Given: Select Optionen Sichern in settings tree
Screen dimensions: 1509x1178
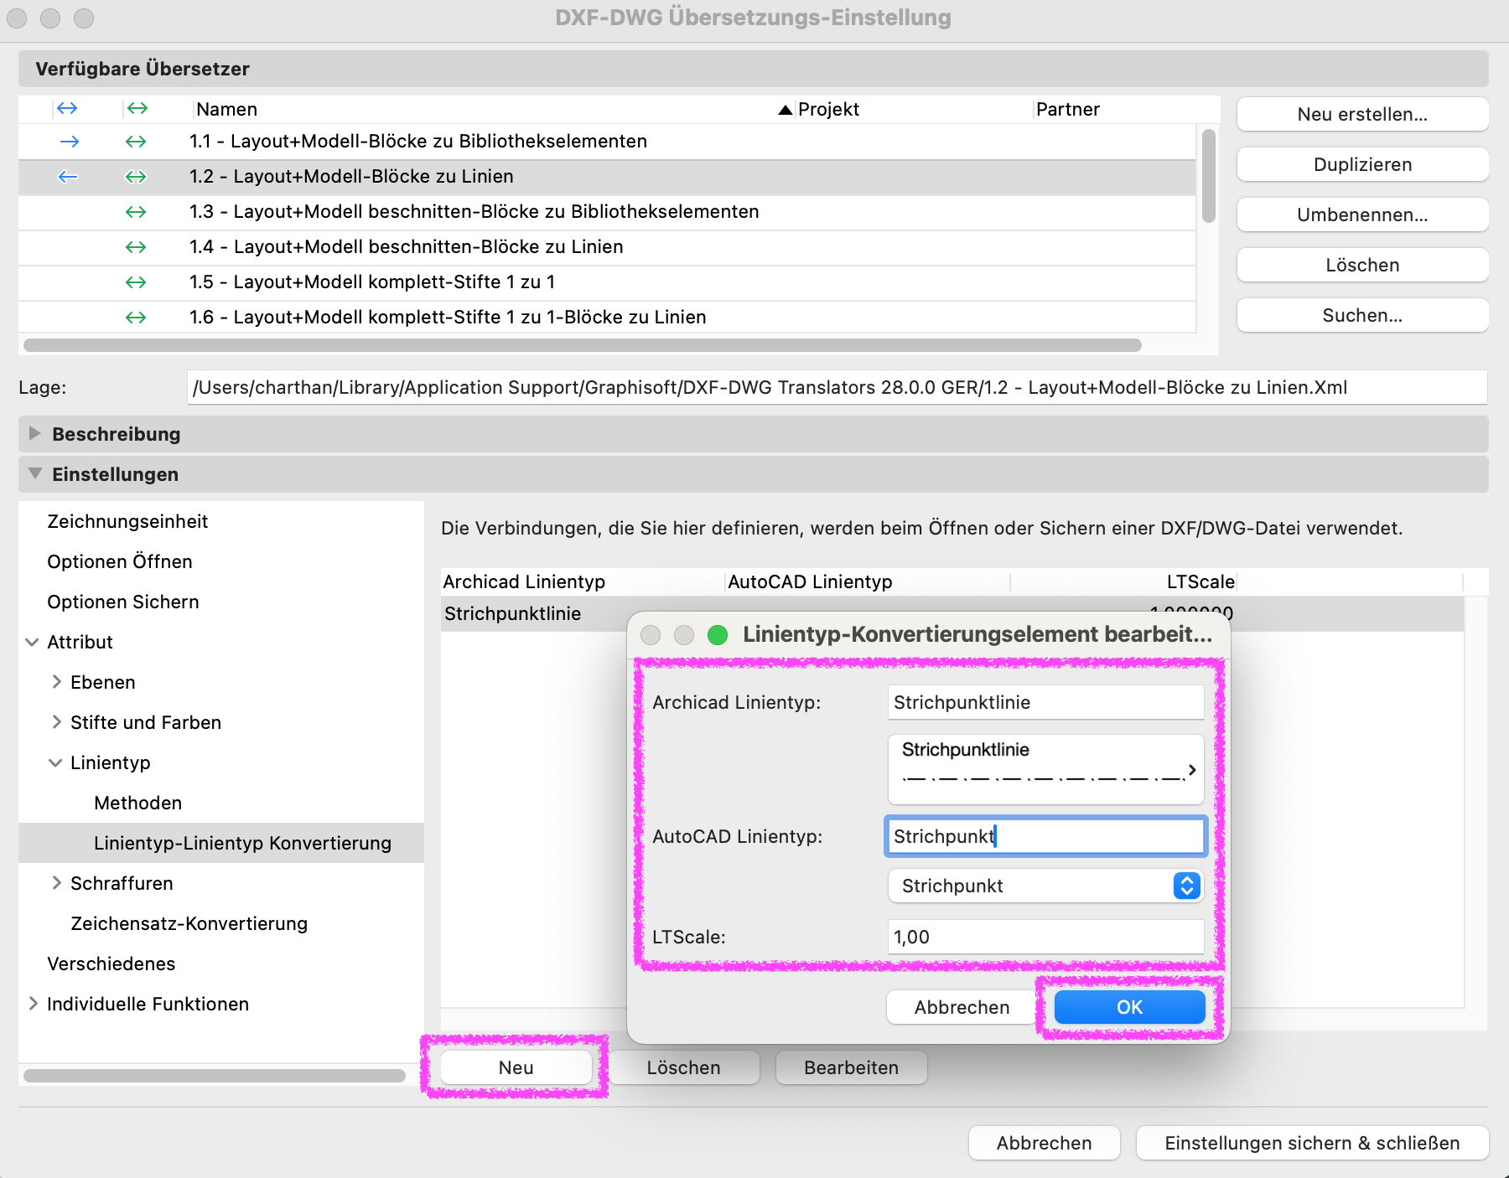Looking at the screenshot, I should pyautogui.click(x=123, y=602).
